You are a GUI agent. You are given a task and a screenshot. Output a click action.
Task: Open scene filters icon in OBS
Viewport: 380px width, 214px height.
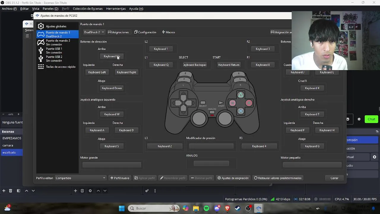click(18, 191)
